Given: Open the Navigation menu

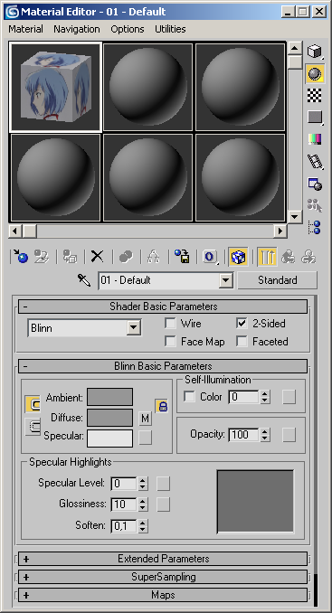Looking at the screenshot, I should pyautogui.click(x=77, y=29).
